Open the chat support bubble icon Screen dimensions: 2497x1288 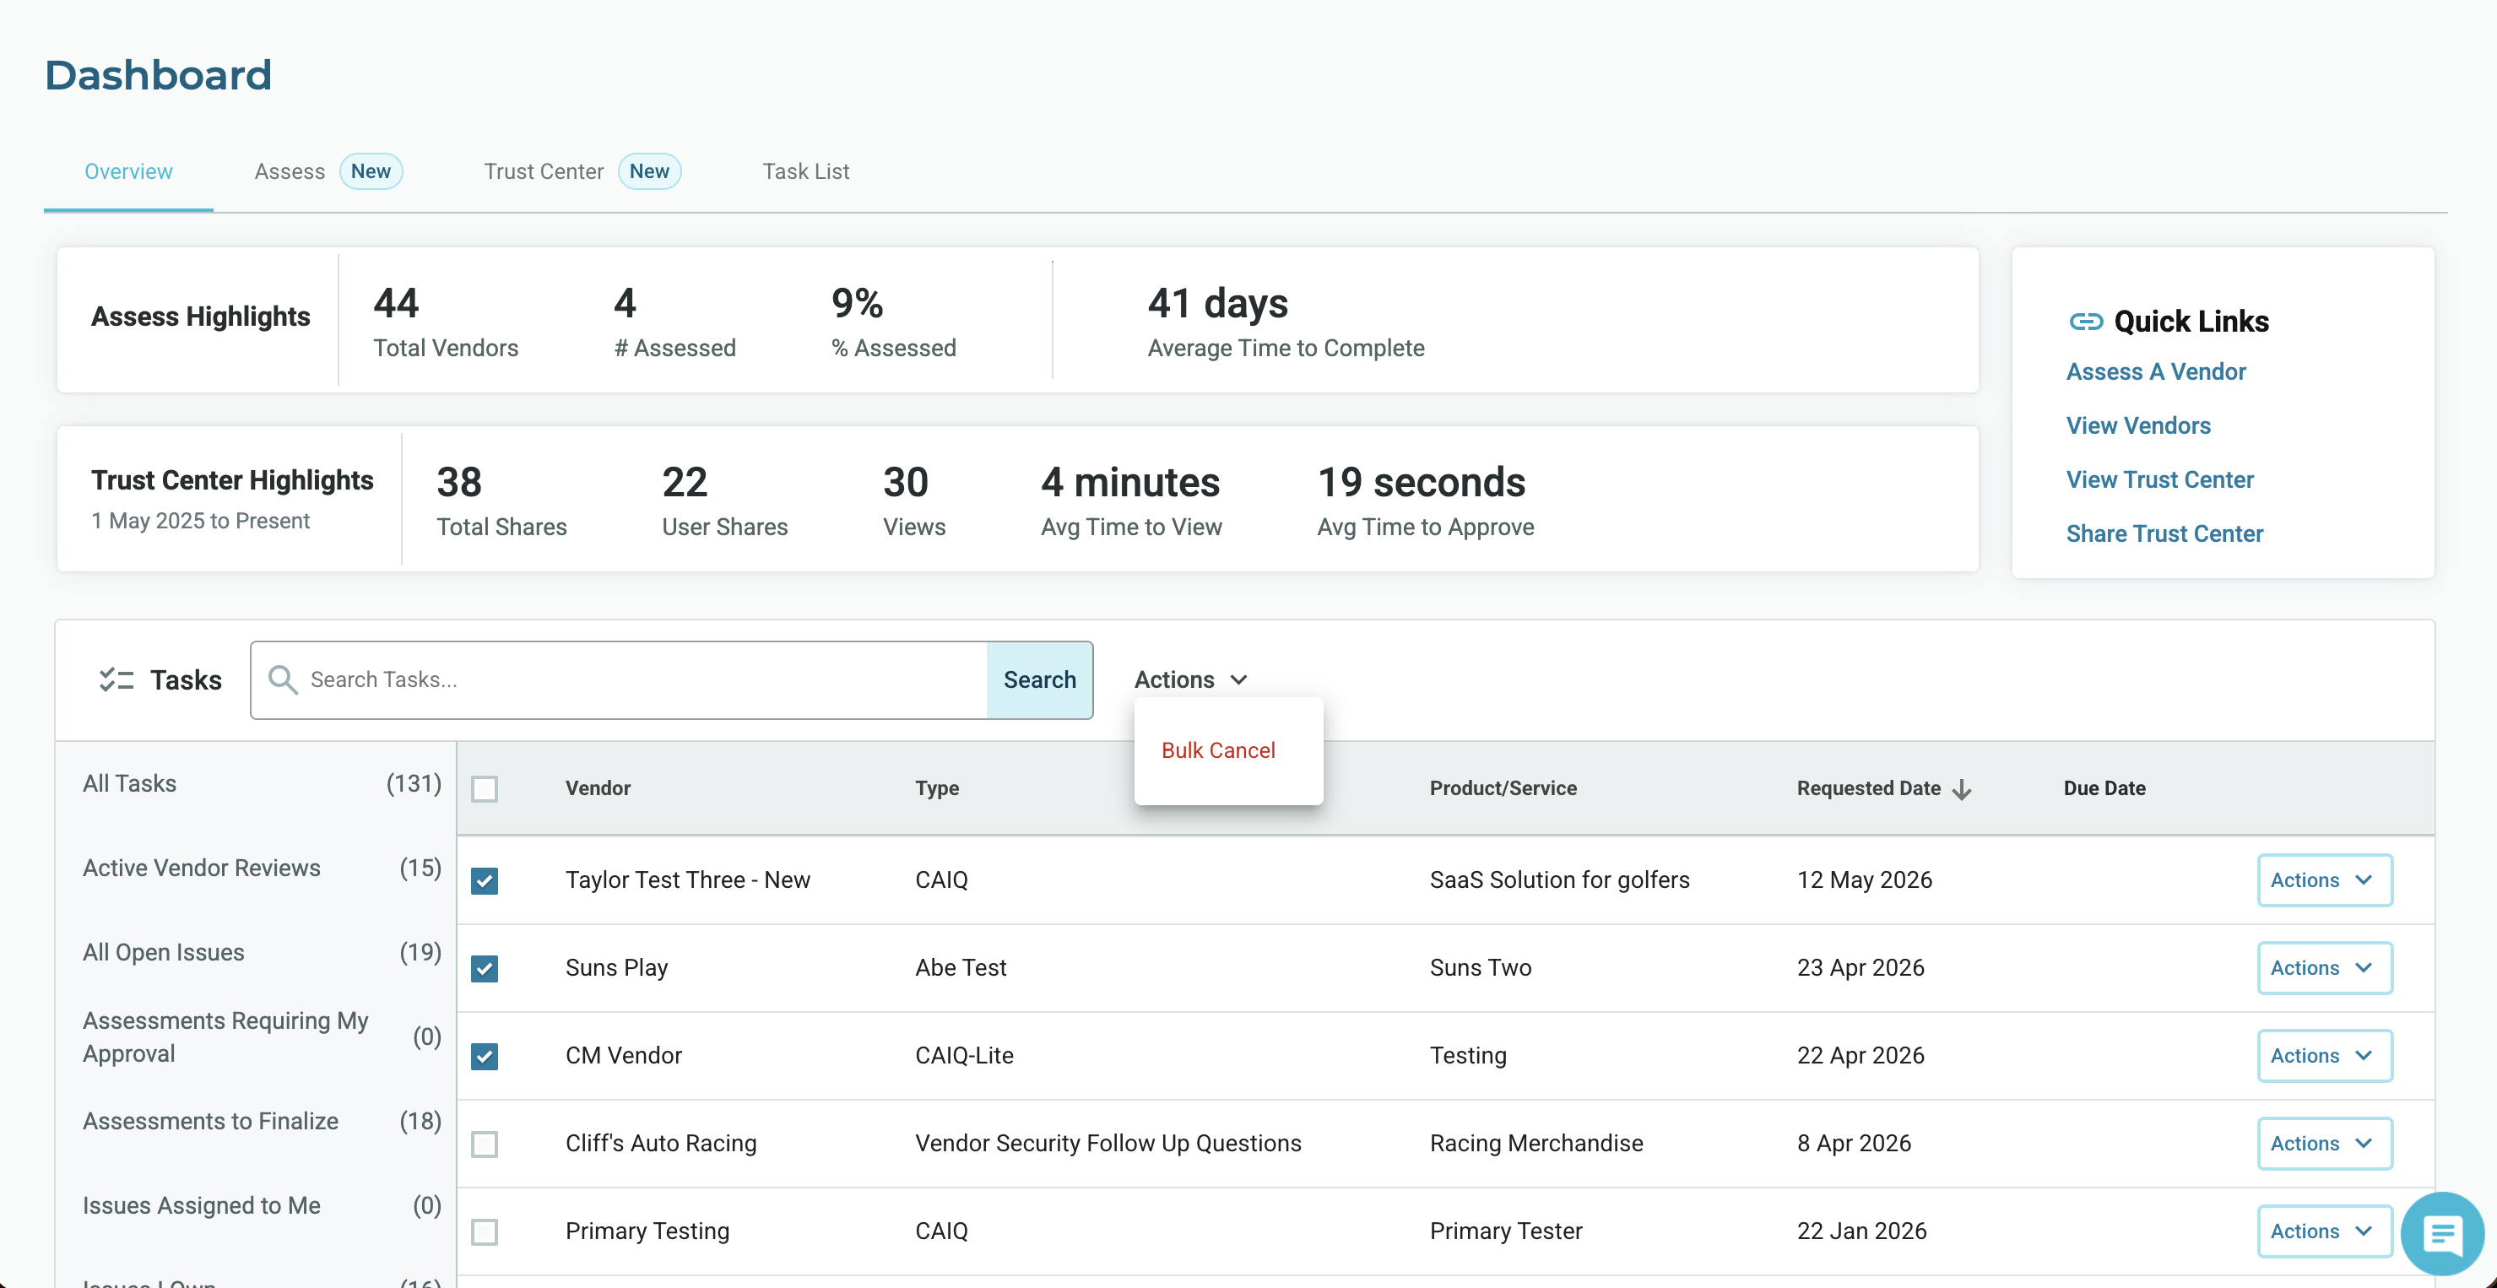coord(2442,1234)
